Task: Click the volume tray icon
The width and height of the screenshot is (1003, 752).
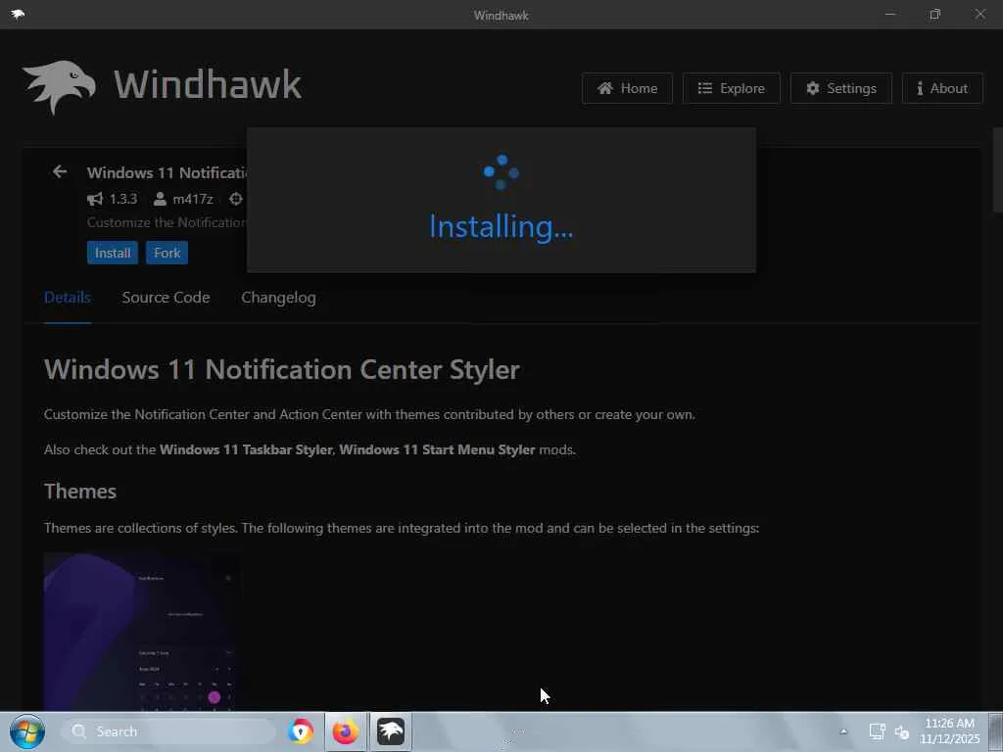Action: coord(902,732)
